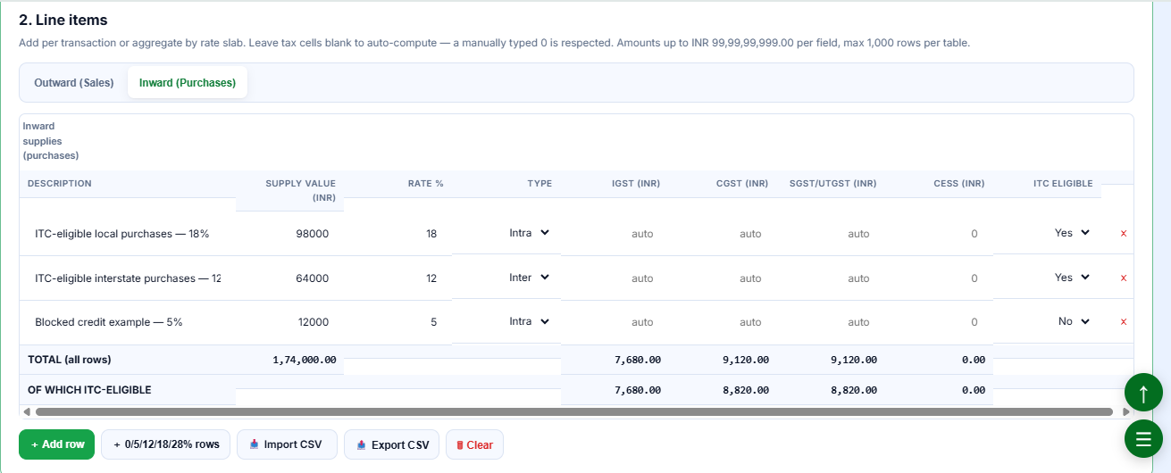Click IGST field in interstate purchases row

tap(615, 278)
